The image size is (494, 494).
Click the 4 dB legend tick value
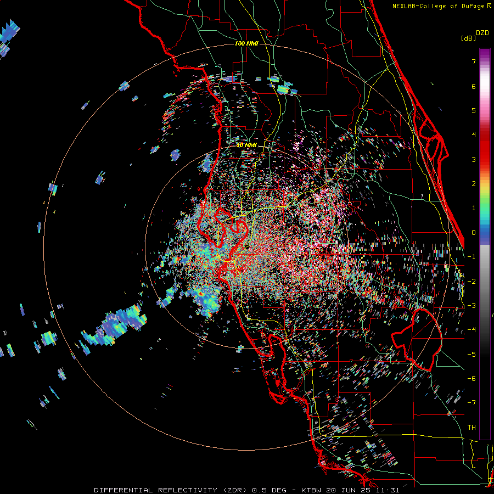click(x=474, y=134)
